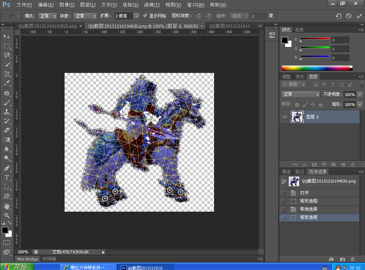Viewport: 365px width, 270px height.
Task: Switch to the 色板 tab
Action: click(299, 30)
